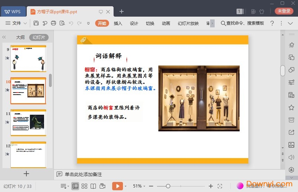298x192 pixels.
Task: Click the zoom slider handle
Action: coord(168,186)
